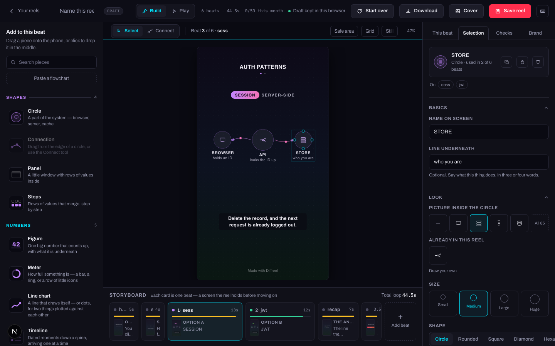
Task: Toggle Still mode
Action: point(390,31)
